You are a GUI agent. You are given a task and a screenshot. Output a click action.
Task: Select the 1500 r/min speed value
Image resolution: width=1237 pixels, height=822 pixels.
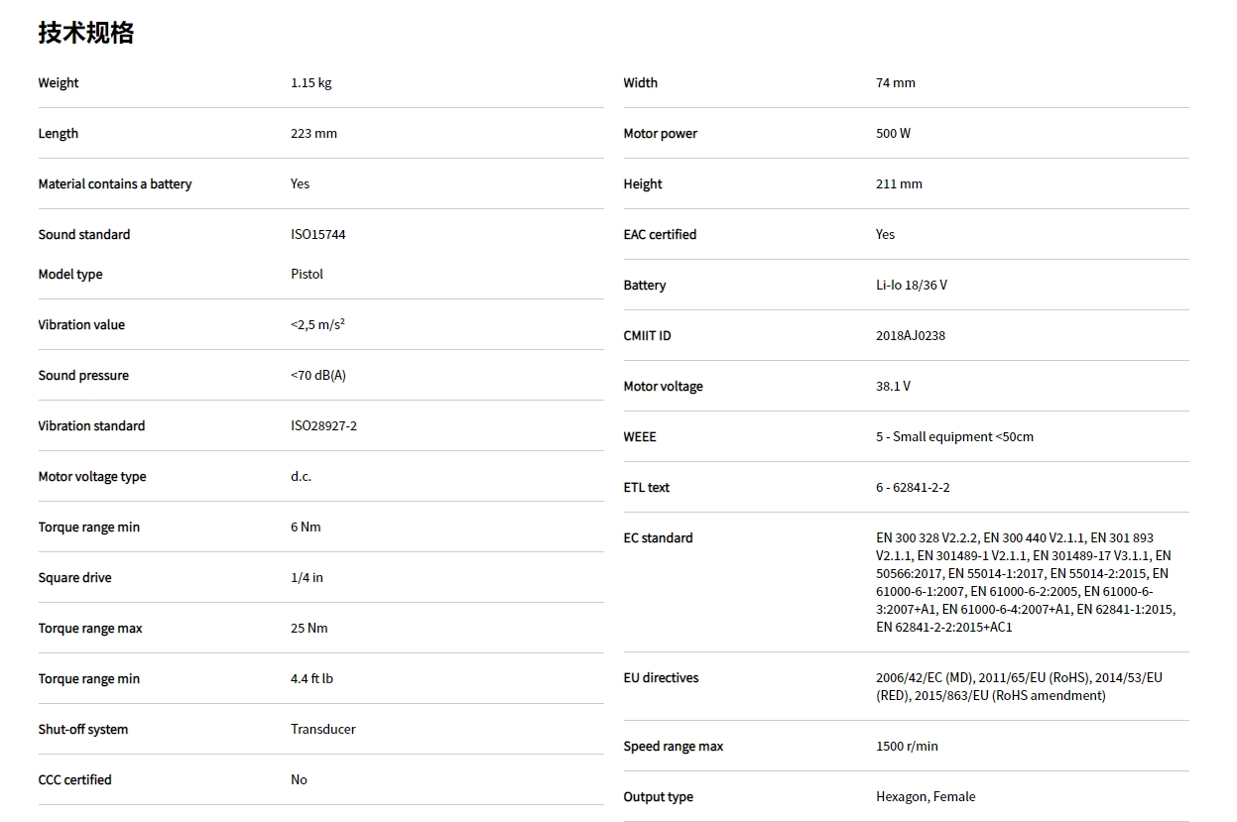coord(907,747)
